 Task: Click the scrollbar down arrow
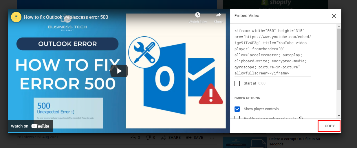click(339, 116)
